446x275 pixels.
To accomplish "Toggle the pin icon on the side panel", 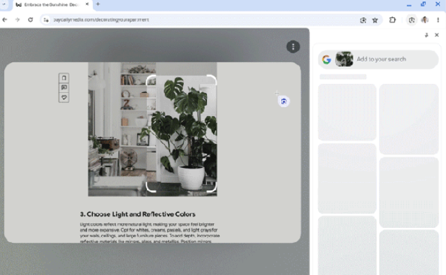I will pos(426,35).
